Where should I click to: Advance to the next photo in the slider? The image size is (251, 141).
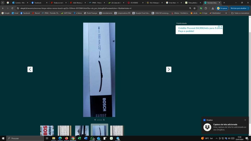tap(169, 69)
